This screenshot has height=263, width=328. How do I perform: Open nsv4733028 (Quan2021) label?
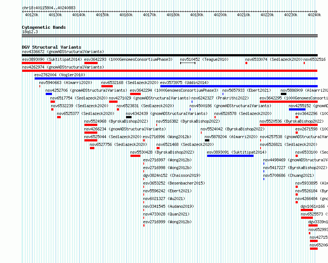(x=167, y=214)
